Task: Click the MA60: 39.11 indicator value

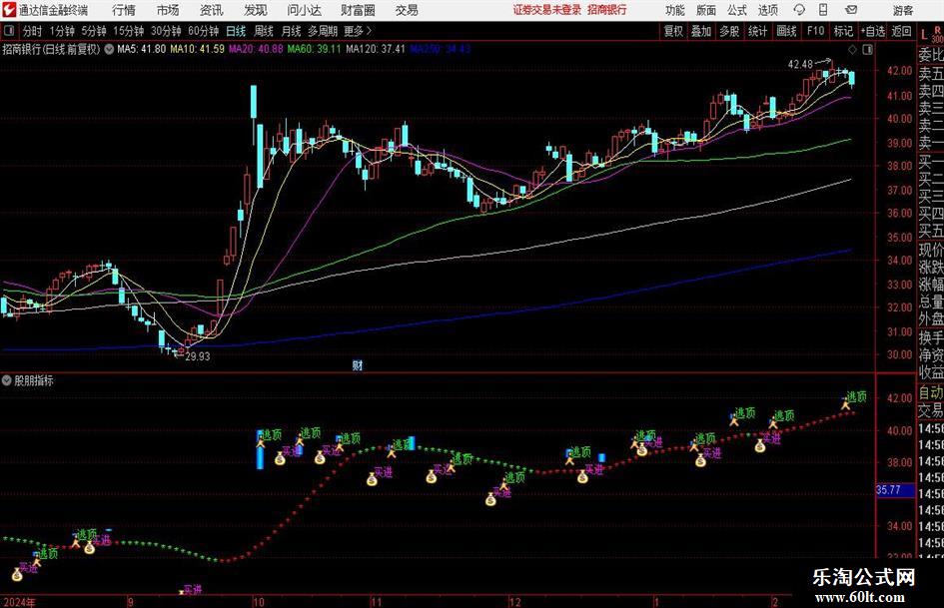Action: tap(314, 49)
